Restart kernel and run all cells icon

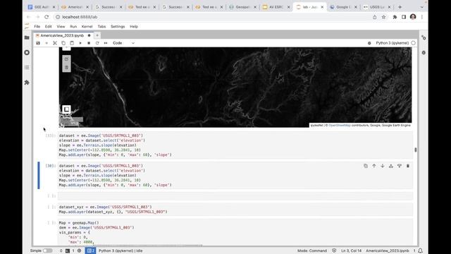106,43
